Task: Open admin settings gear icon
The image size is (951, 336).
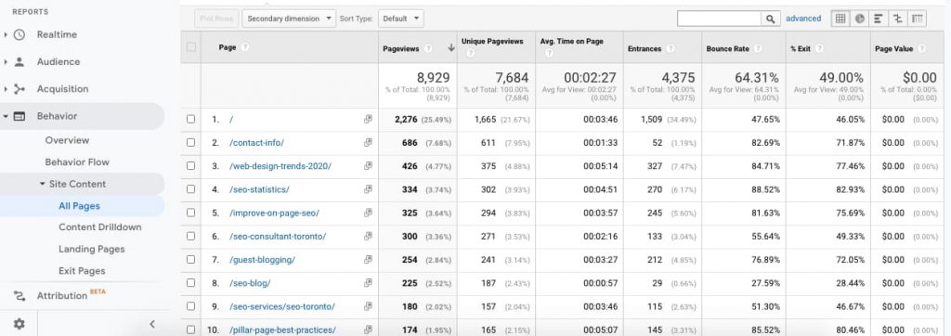Action: pos(20,324)
